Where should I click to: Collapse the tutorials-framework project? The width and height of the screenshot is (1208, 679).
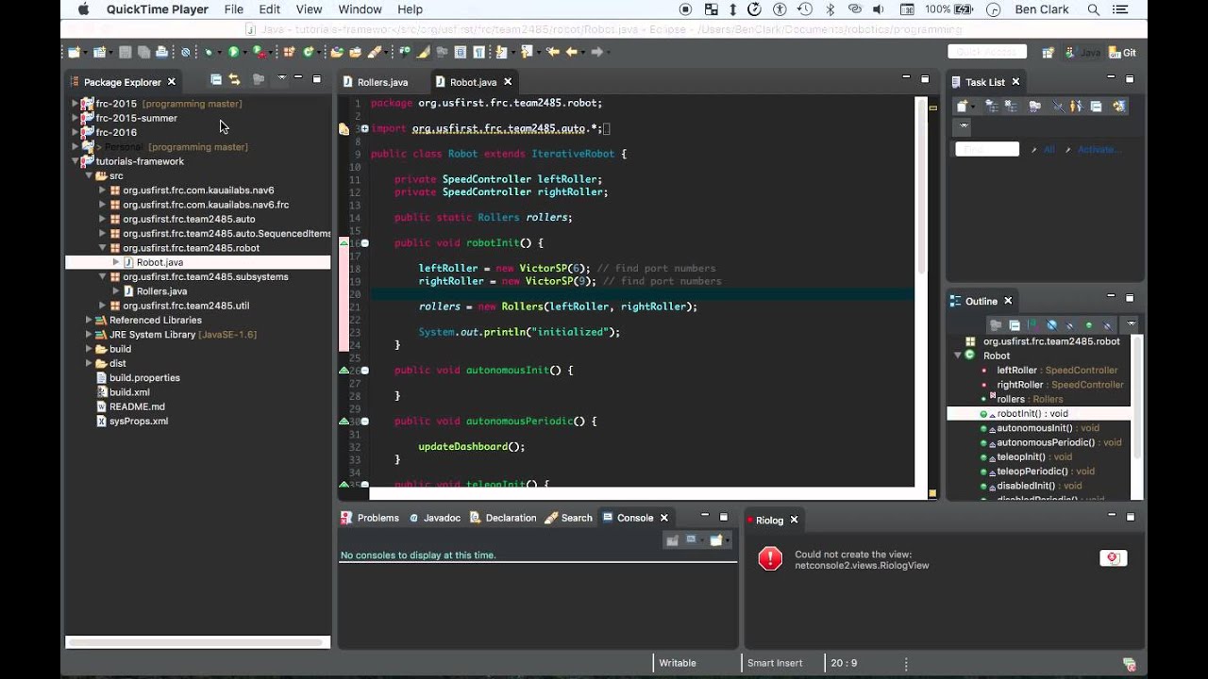click(75, 161)
